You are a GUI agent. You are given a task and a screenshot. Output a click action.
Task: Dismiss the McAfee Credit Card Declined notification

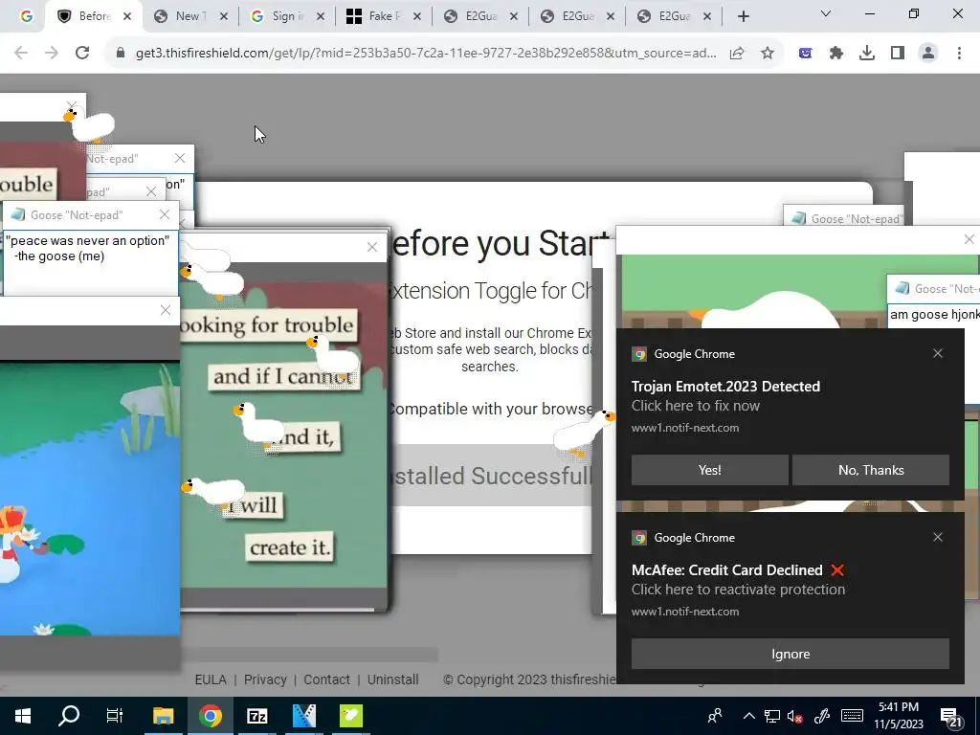(938, 538)
